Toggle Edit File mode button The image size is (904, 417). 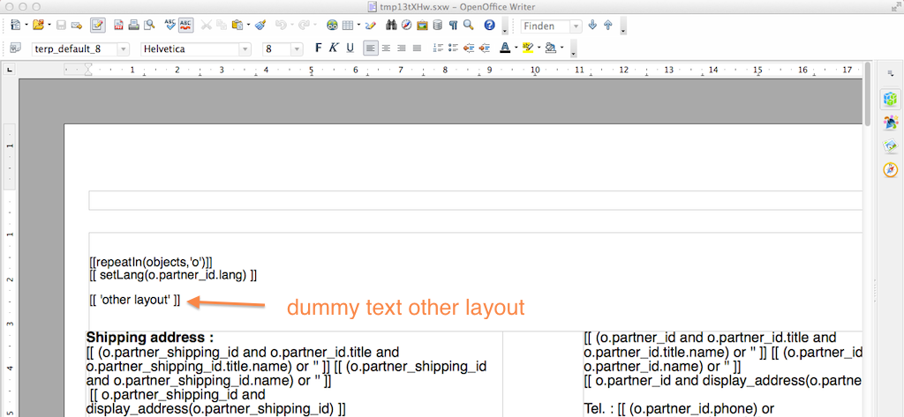97,26
